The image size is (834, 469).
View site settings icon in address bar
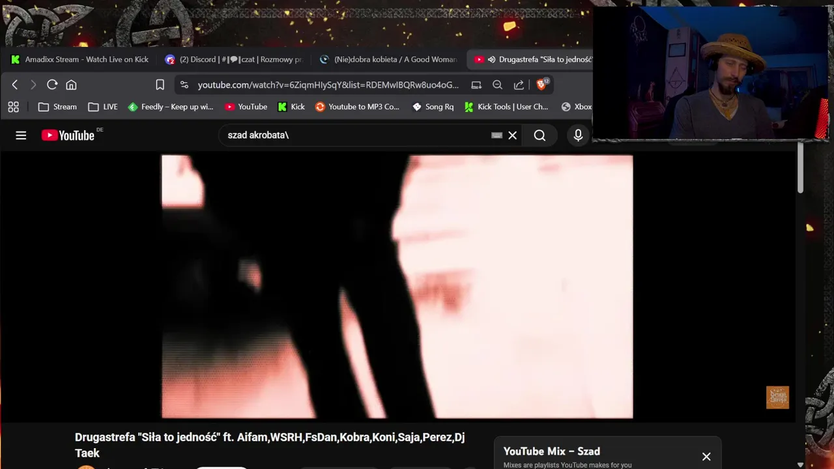pyautogui.click(x=184, y=85)
